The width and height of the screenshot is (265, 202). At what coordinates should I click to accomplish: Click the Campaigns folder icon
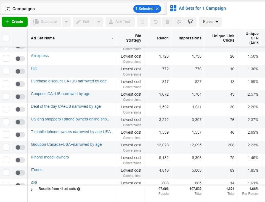point(7,9)
